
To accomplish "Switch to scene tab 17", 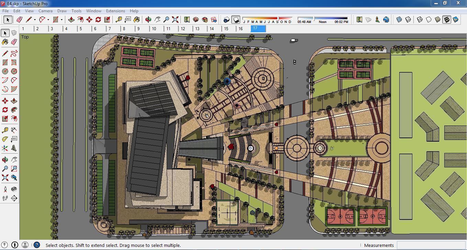I will (258, 28).
